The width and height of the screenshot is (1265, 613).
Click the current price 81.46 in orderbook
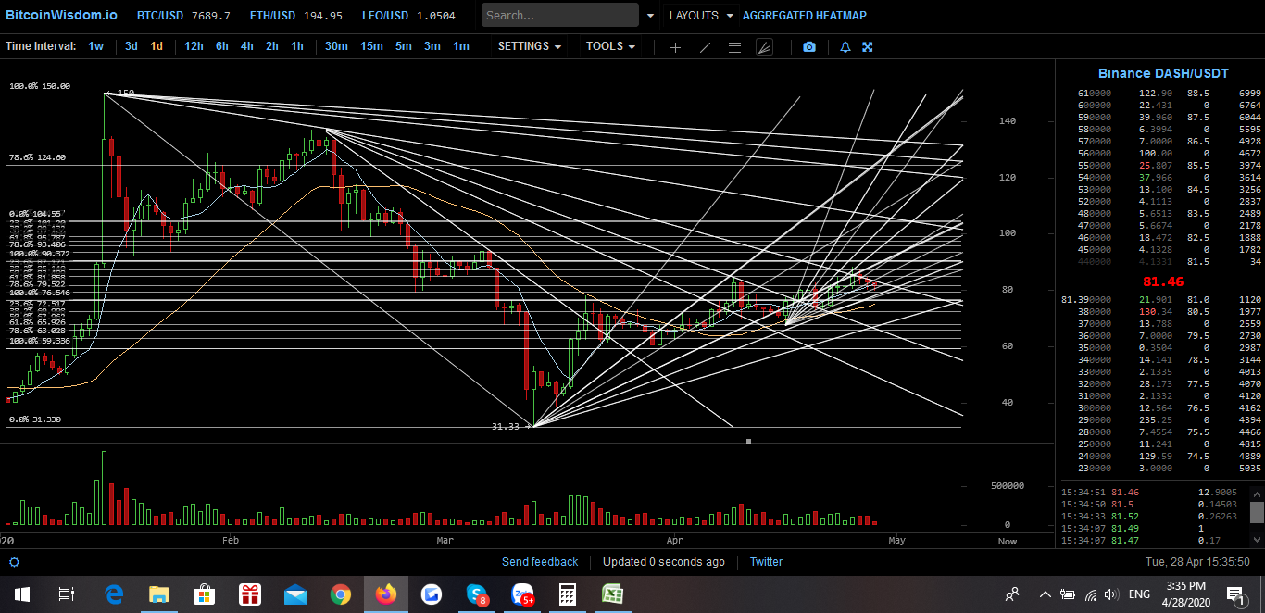[x=1163, y=281]
